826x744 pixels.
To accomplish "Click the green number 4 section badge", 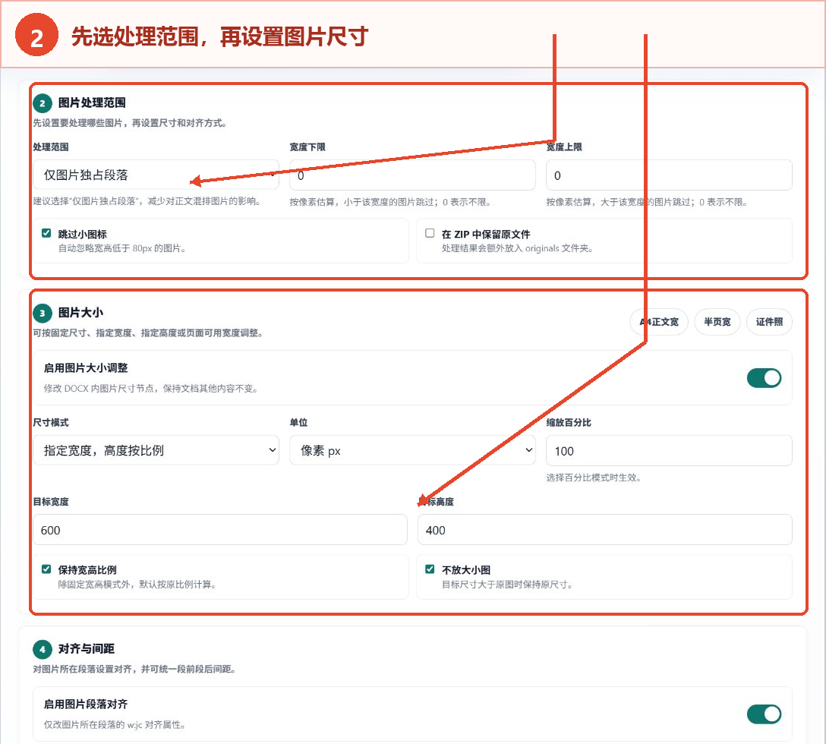I will (43, 649).
